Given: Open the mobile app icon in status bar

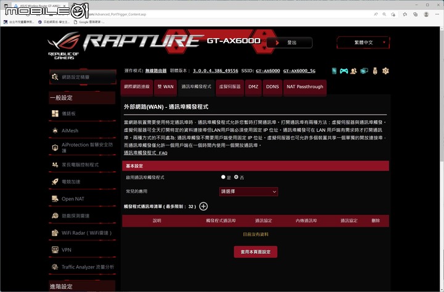Looking at the screenshot, I should tap(334, 71).
